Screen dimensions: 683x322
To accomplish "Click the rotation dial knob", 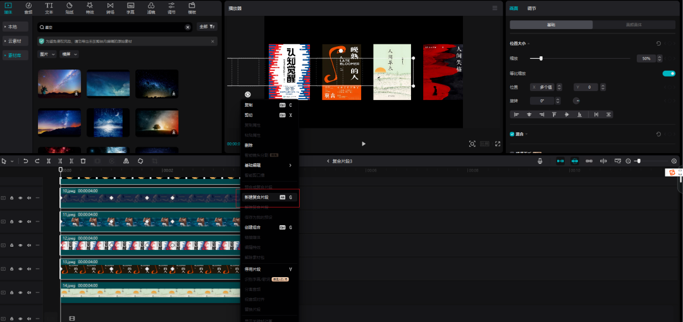I will tap(576, 101).
